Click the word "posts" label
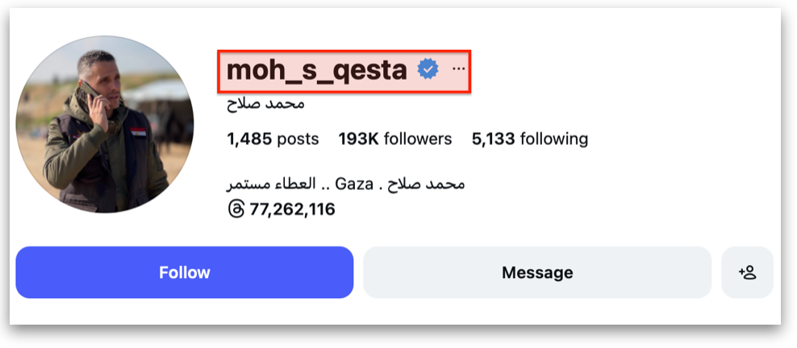 click(x=298, y=139)
